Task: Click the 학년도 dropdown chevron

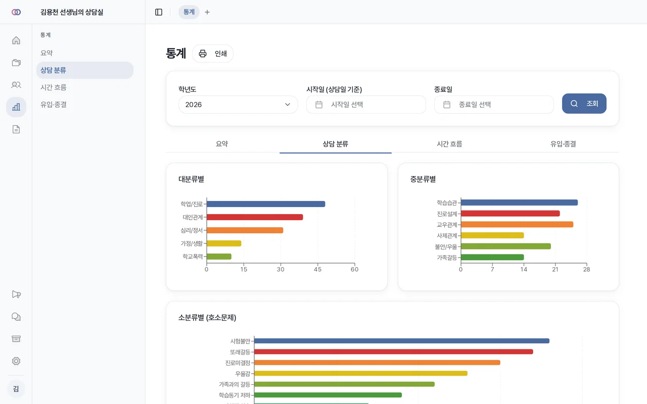Action: coord(288,105)
